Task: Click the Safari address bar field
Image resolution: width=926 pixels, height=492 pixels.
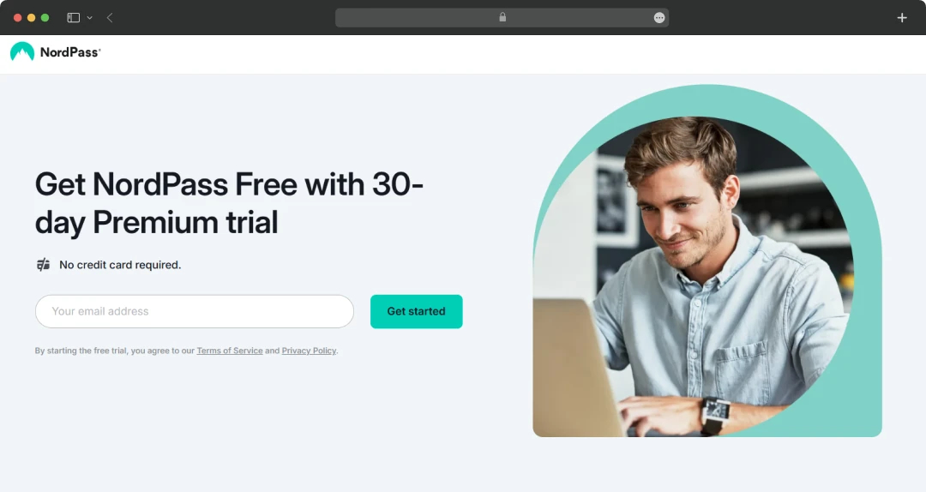Action: click(502, 18)
